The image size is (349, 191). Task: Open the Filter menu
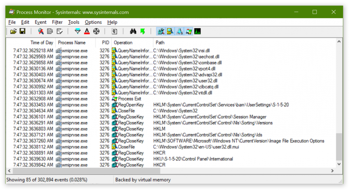pos(57,22)
